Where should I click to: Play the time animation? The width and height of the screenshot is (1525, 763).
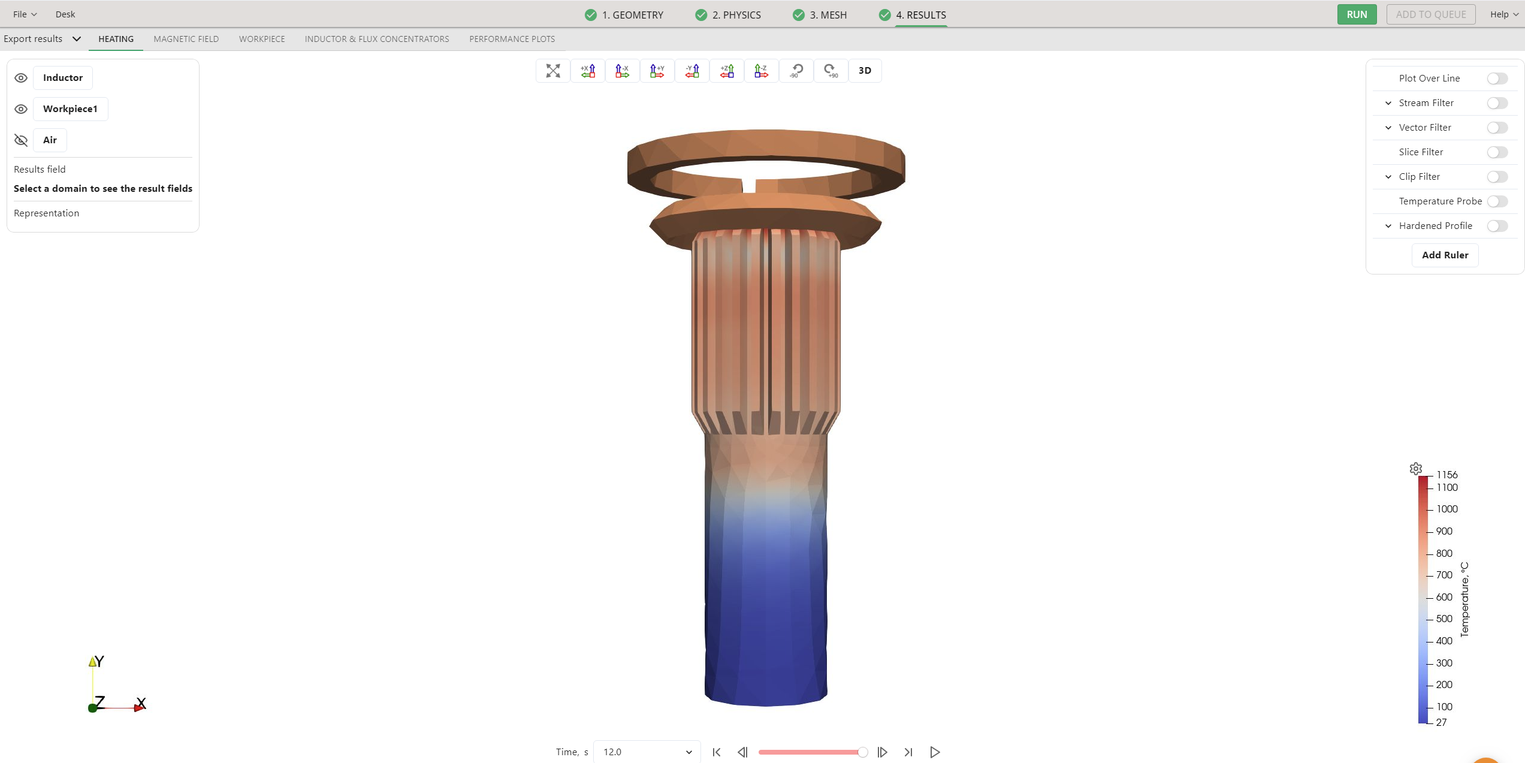coord(934,752)
